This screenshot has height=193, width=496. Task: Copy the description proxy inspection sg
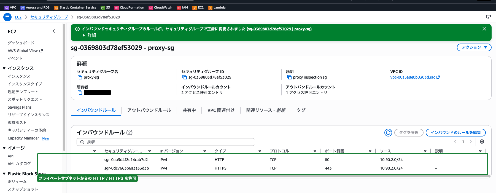(289, 77)
